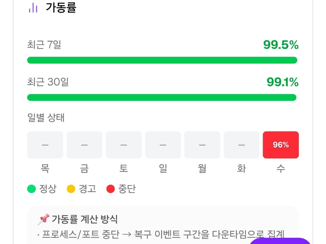
Task: Select the 금 daily status tile
Action: [84, 145]
